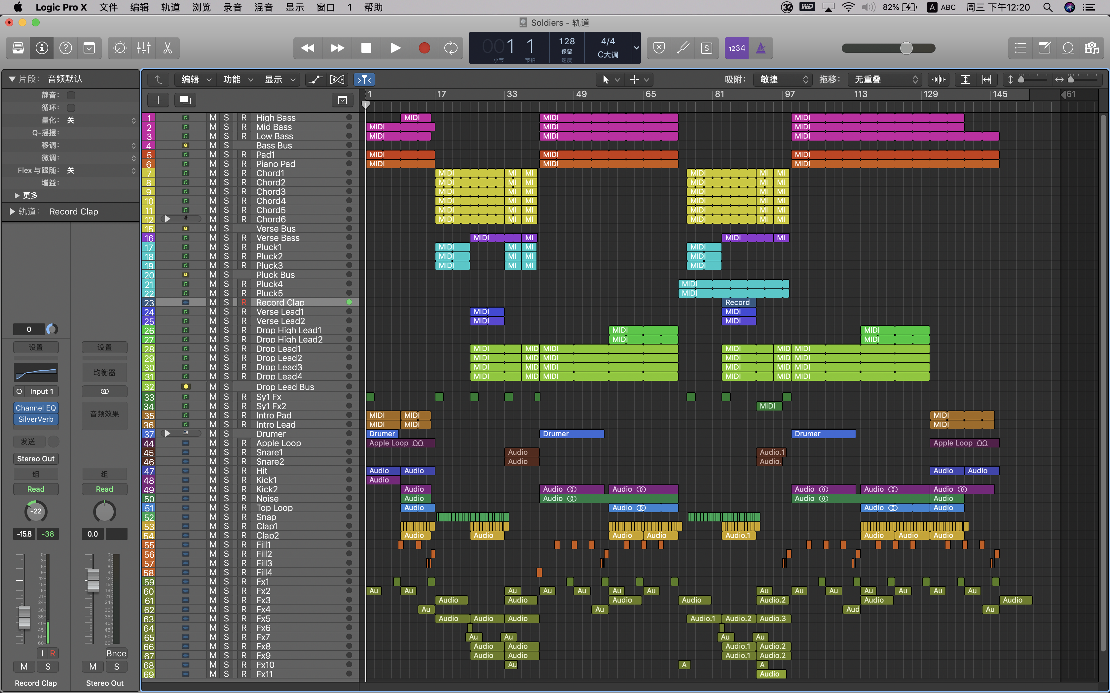The image size is (1110, 693).
Task: Open the List Editors icon
Action: click(1020, 48)
